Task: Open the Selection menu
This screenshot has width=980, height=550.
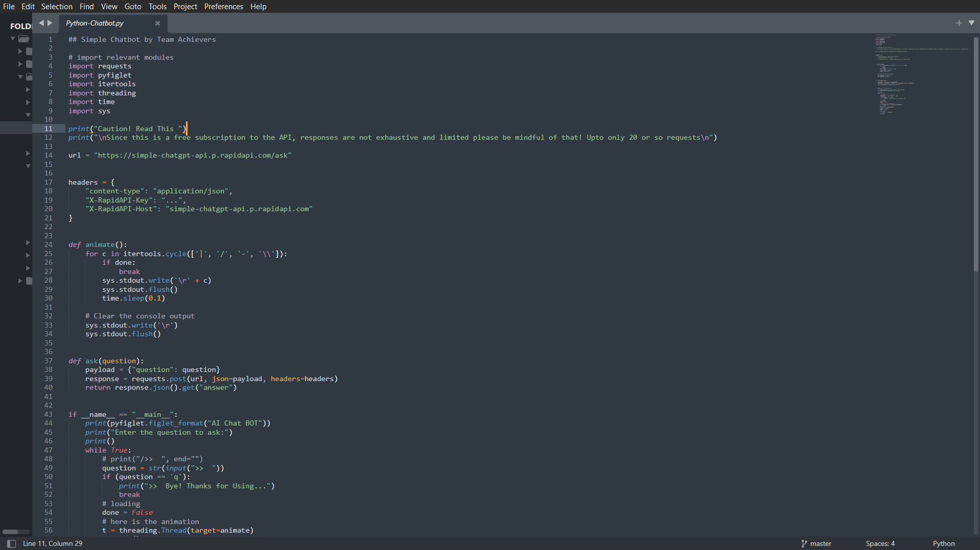Action: [57, 7]
